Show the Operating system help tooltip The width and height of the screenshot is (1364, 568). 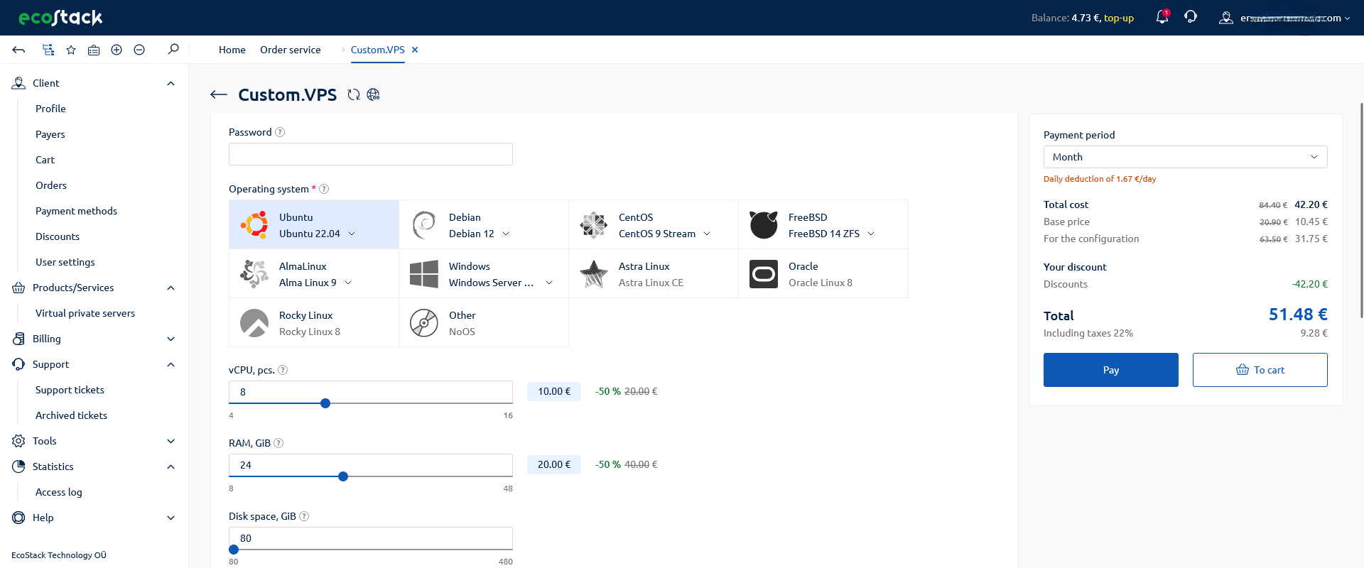point(324,189)
